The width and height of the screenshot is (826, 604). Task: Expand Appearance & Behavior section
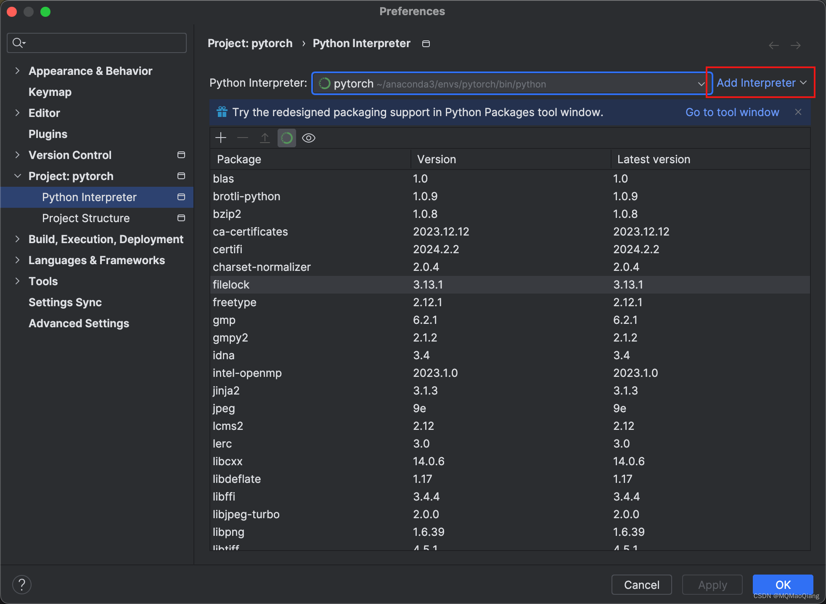[17, 71]
